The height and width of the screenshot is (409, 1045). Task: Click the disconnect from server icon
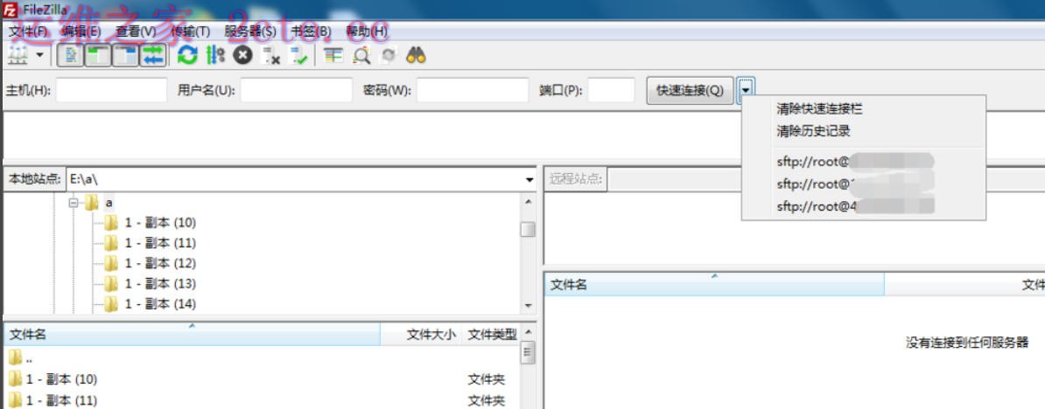click(x=271, y=56)
